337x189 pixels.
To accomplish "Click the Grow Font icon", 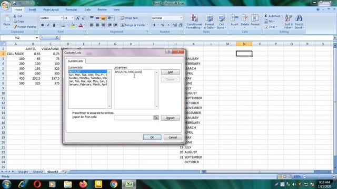I will 77,18.
